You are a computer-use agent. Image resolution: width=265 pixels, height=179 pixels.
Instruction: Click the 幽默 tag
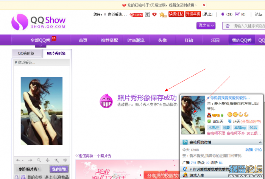(x=227, y=127)
